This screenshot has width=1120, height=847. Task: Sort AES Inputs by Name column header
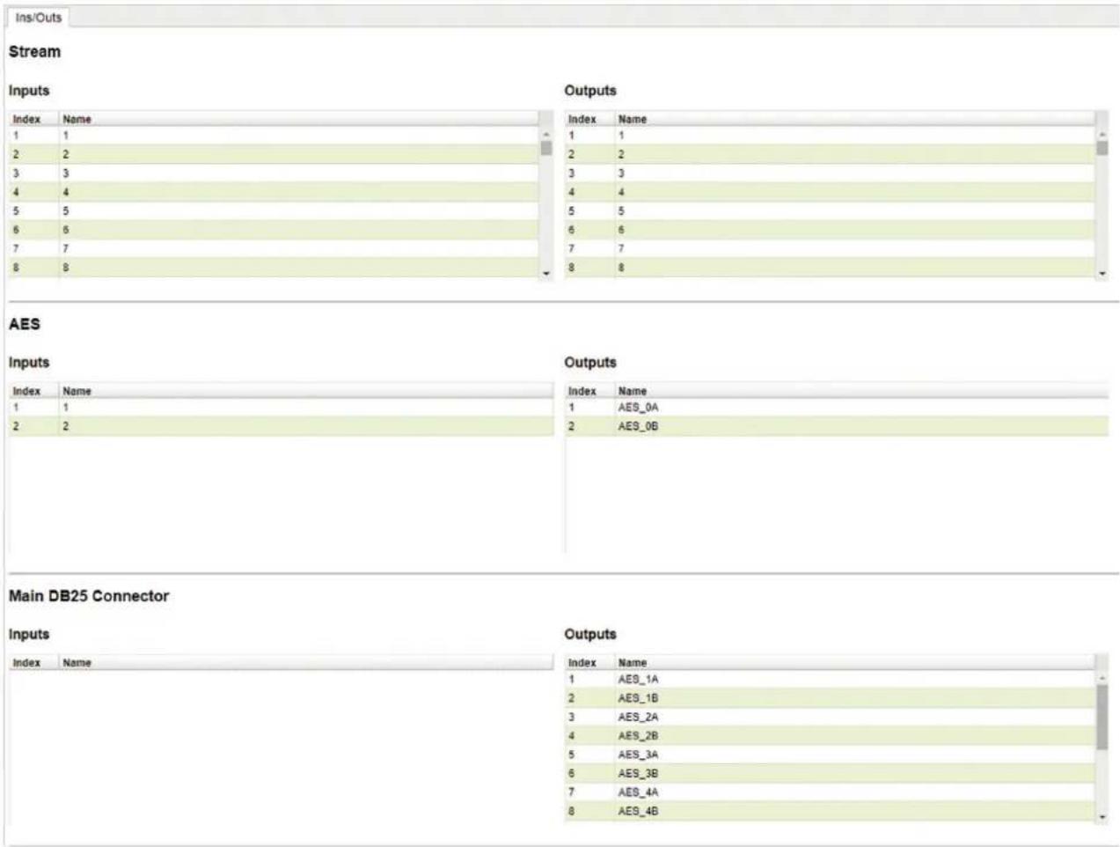coord(306,391)
